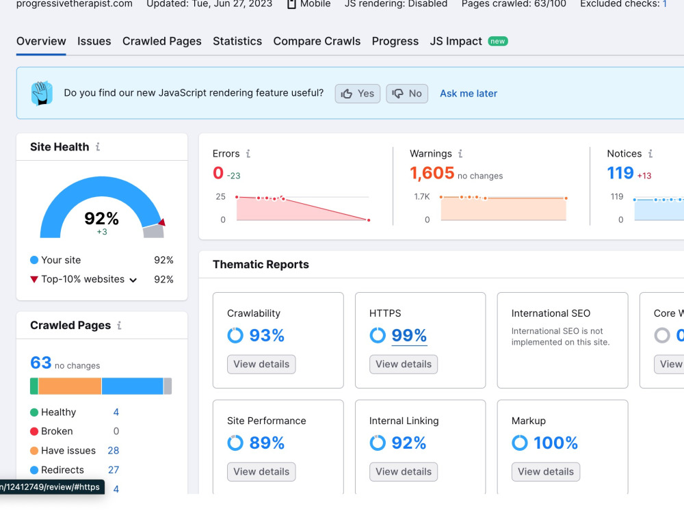Open the JS Impact tab

(x=456, y=42)
